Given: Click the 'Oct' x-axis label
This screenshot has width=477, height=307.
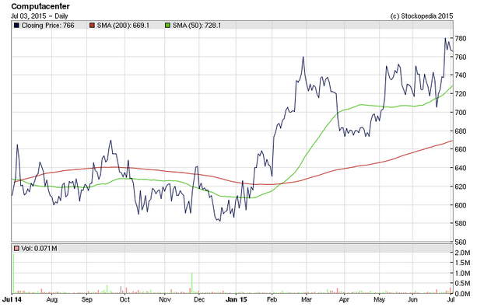Looking at the screenshot, I should click(125, 299).
